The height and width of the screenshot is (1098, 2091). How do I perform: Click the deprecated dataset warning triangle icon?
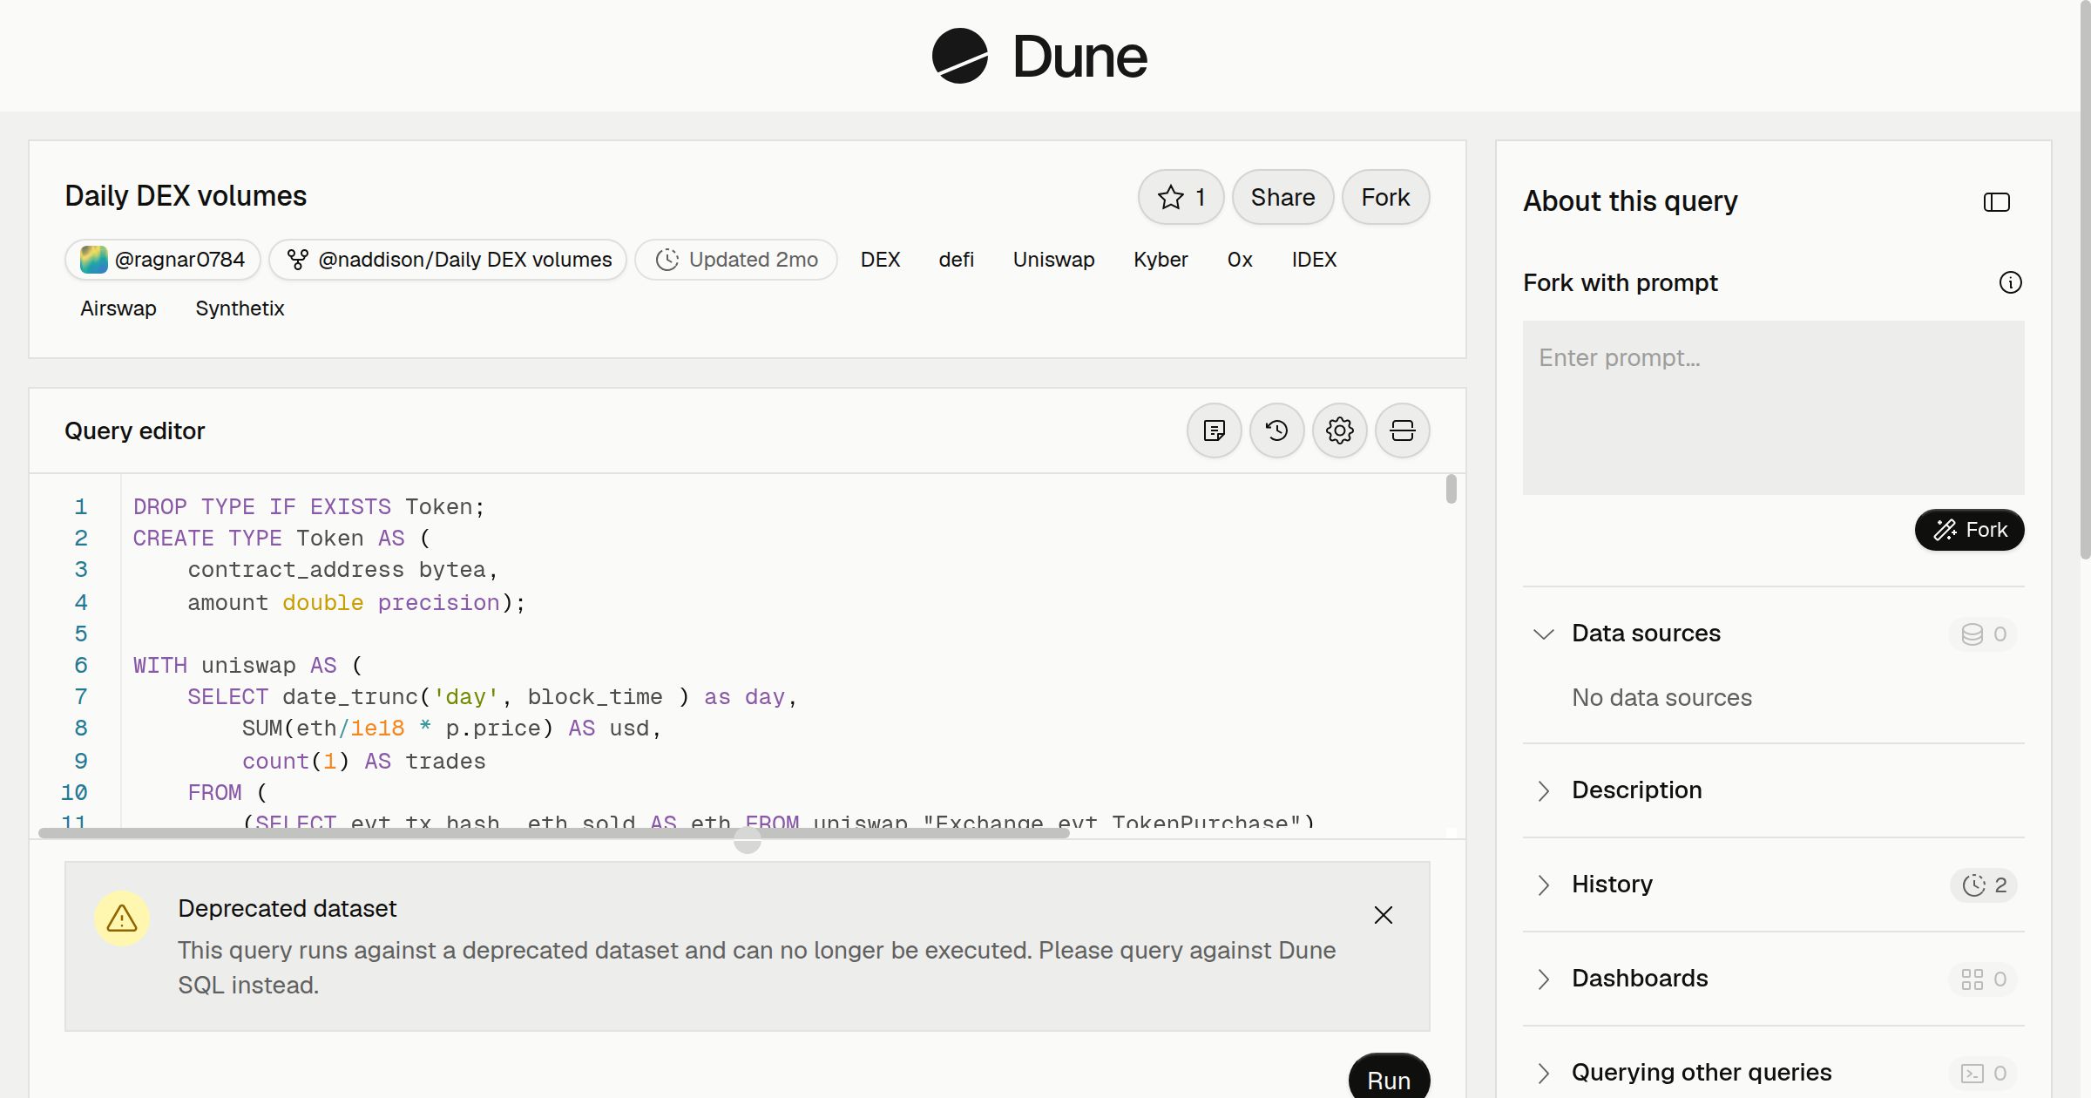tap(122, 918)
